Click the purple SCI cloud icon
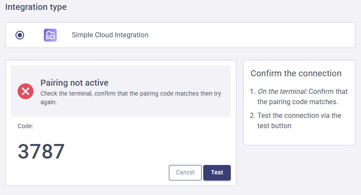Screen dimensions: 361x195 [50, 35]
